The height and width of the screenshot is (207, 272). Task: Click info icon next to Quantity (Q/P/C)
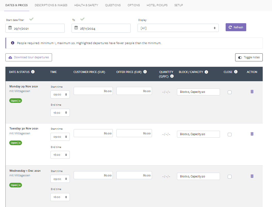tap(172, 76)
